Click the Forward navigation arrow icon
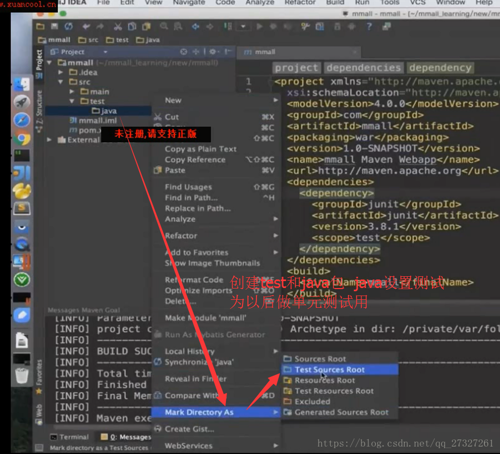The height and width of the screenshot is (454, 500). (209, 27)
